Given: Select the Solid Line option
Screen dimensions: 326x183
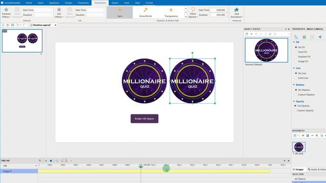Looking at the screenshot, I should click(x=302, y=78).
